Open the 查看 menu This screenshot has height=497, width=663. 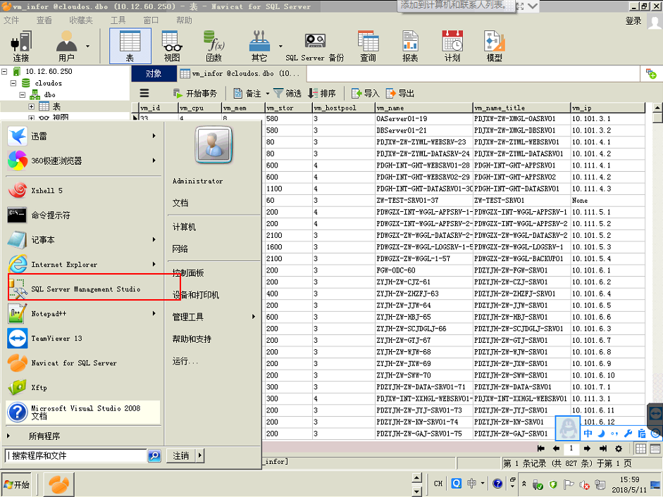click(44, 20)
